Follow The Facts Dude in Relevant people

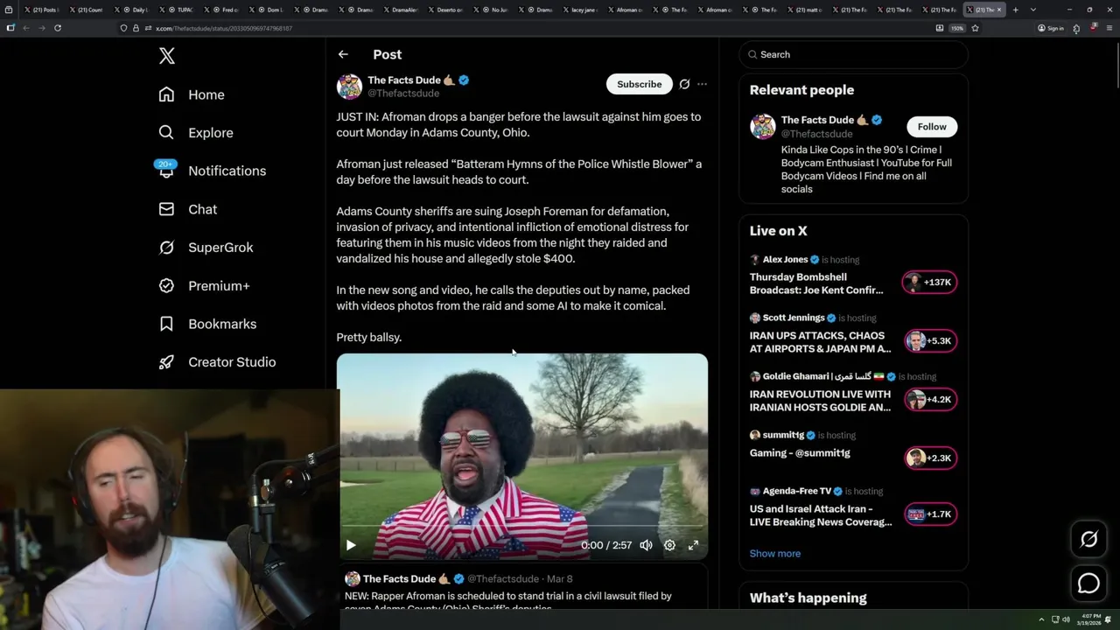tap(932, 127)
